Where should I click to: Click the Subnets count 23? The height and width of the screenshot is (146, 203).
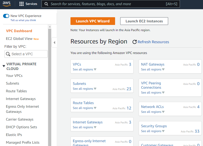[129, 89]
